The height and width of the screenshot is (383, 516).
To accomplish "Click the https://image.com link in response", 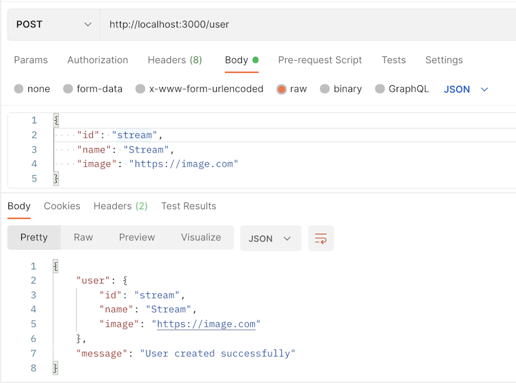I will click(x=206, y=324).
